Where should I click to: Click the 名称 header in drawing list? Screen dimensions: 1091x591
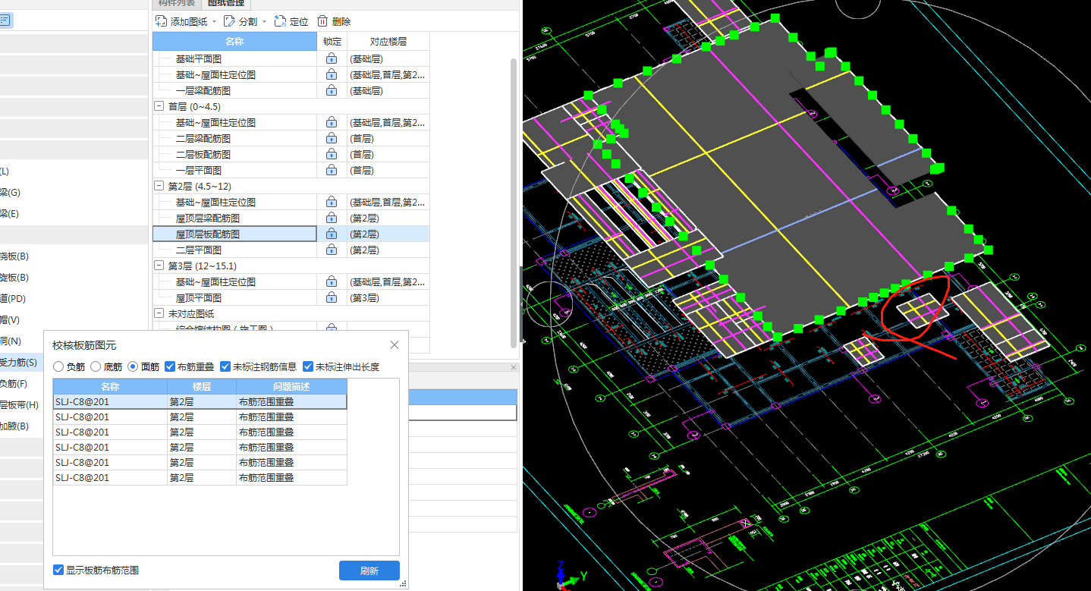tap(234, 41)
